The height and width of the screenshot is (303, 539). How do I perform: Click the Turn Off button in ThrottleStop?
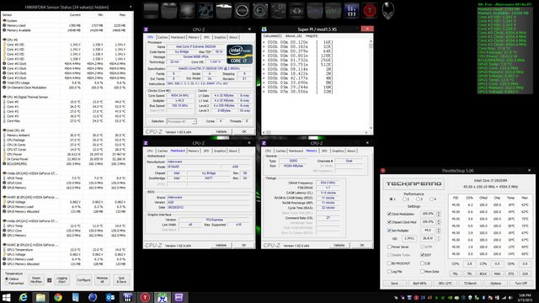pos(520,284)
